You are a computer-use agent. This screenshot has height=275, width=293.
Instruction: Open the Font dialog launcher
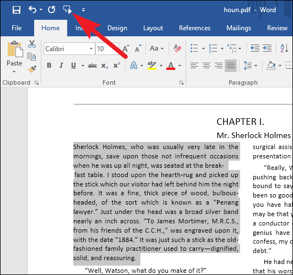181,83
